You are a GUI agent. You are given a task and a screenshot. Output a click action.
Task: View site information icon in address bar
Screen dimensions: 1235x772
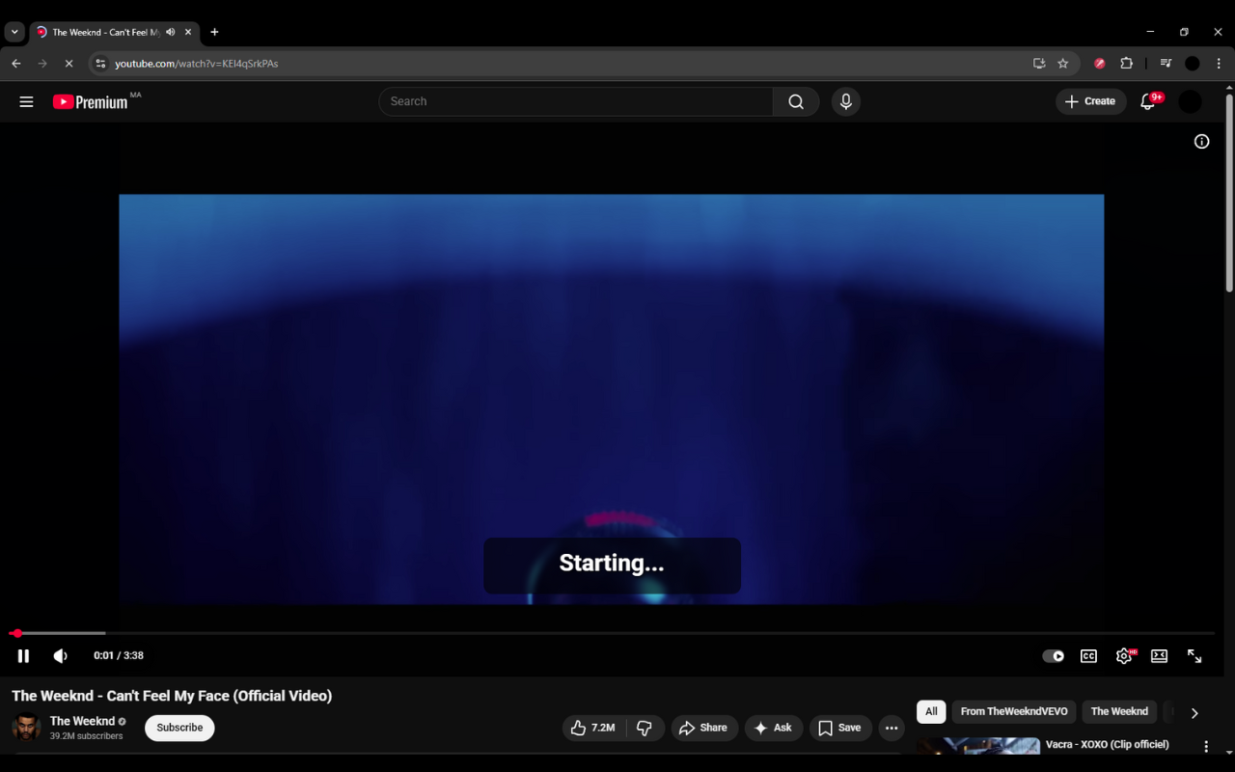click(100, 64)
